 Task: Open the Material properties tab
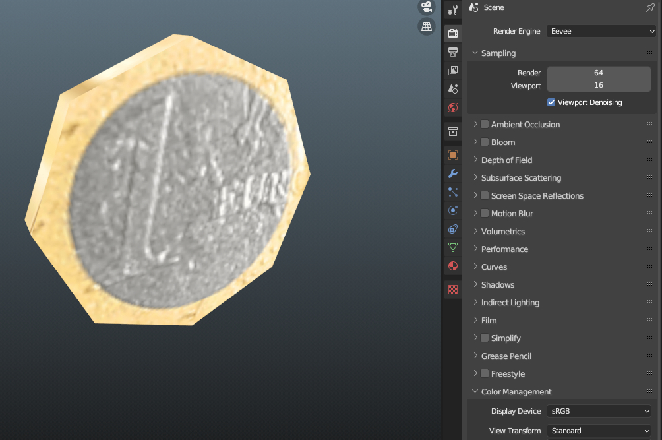(x=452, y=266)
